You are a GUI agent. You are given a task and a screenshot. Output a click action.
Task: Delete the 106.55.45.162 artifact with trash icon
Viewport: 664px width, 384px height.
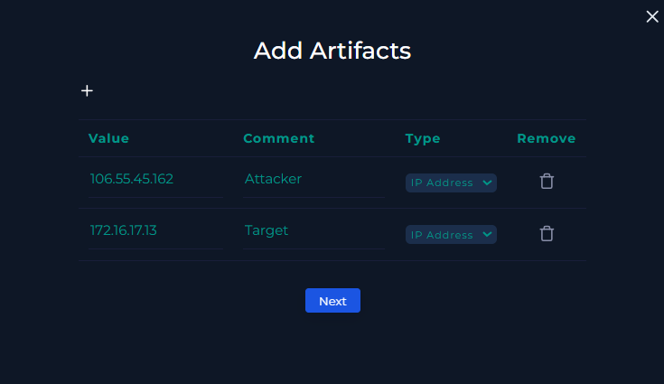pos(547,182)
